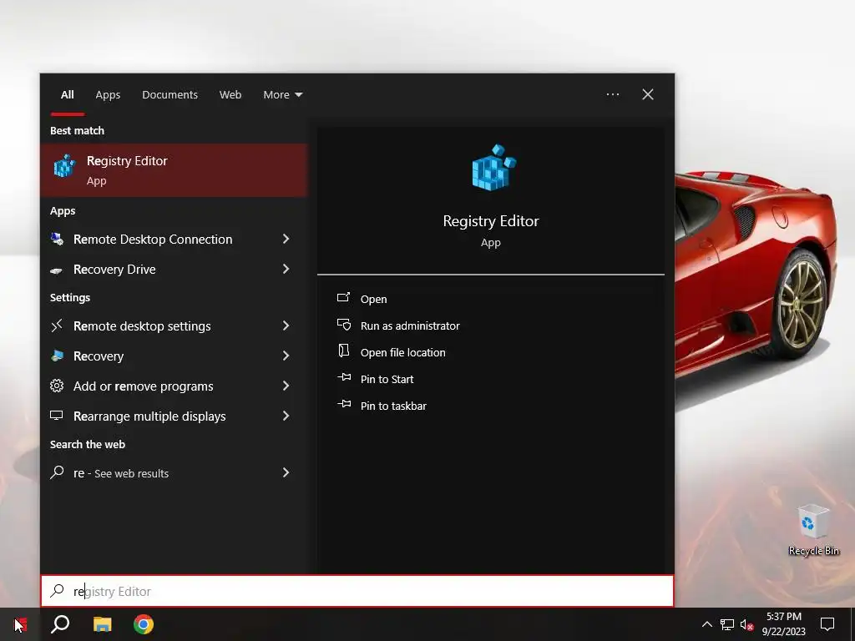Select 'Remote Desktop Connection' result text
Screen dimensions: 855x641
click(153, 240)
